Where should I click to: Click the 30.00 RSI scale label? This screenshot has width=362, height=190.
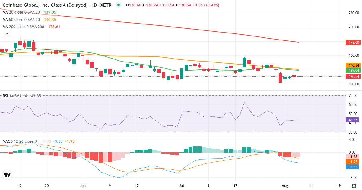(x=354, y=132)
